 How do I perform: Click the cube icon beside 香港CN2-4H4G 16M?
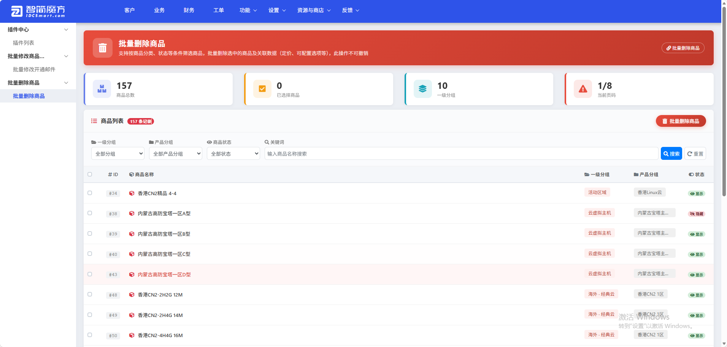pos(132,335)
